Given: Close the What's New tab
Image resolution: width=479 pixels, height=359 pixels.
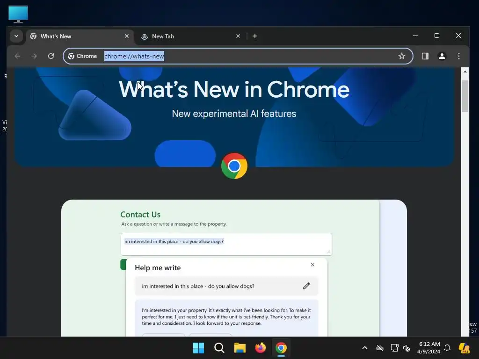Looking at the screenshot, I should tap(127, 36).
